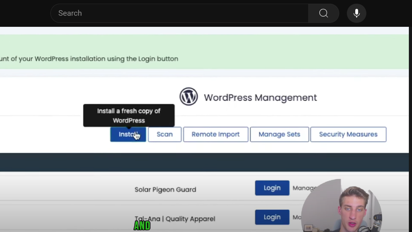Click the Scan button
The height and width of the screenshot is (232, 412).
click(165, 134)
